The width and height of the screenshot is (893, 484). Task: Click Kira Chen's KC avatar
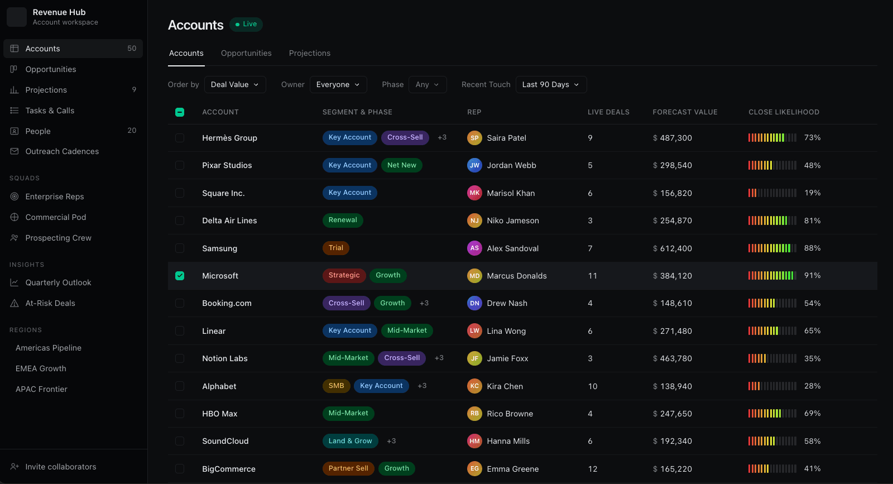click(474, 386)
